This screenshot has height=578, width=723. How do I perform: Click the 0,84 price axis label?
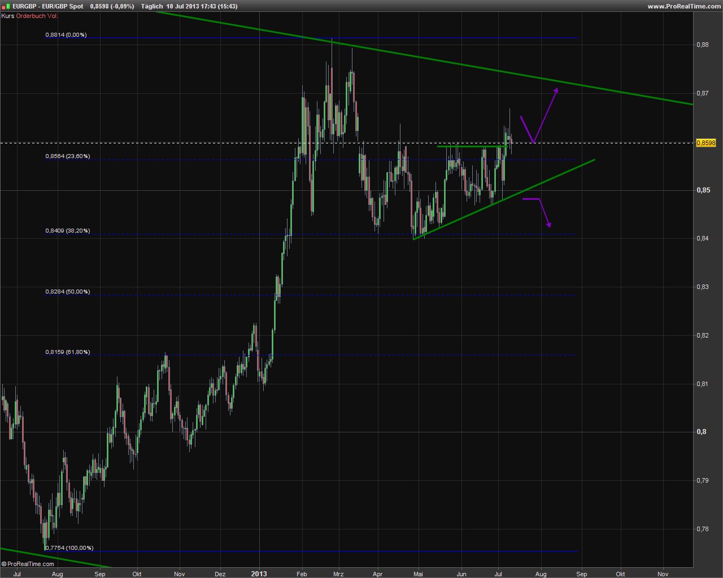(702, 238)
